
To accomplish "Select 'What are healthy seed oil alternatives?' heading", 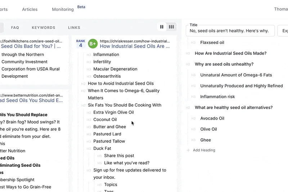I will click(234, 108).
